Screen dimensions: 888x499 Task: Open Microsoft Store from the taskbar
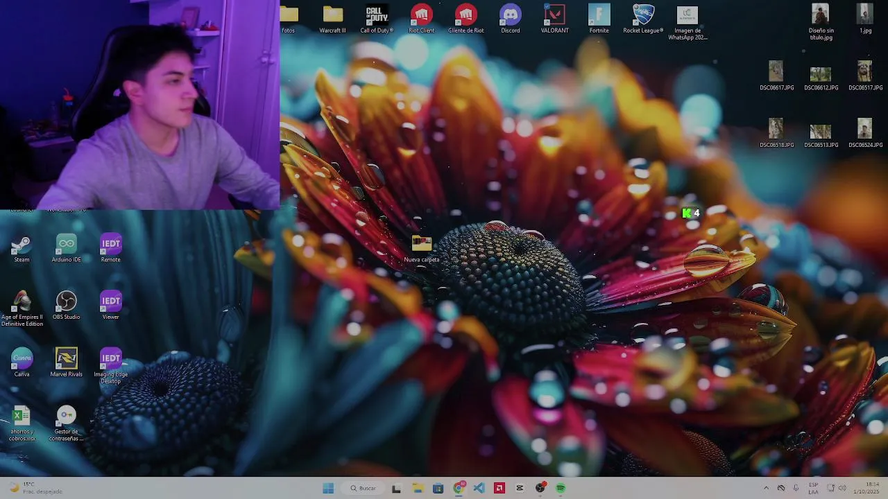438,488
